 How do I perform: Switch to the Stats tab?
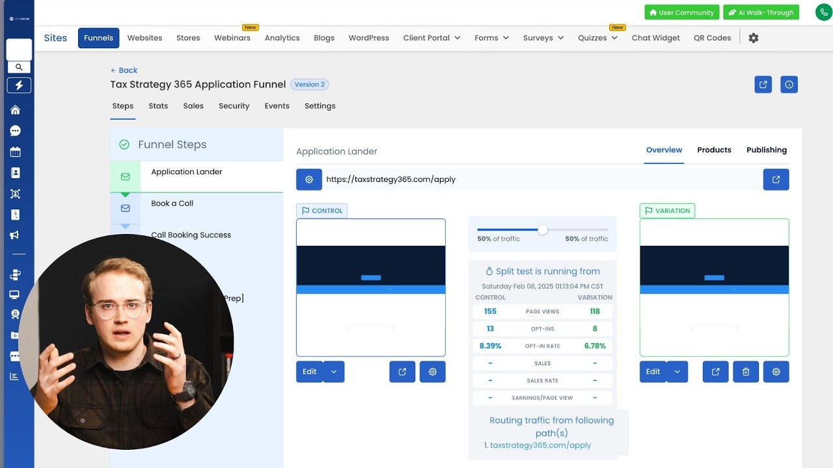click(x=158, y=106)
